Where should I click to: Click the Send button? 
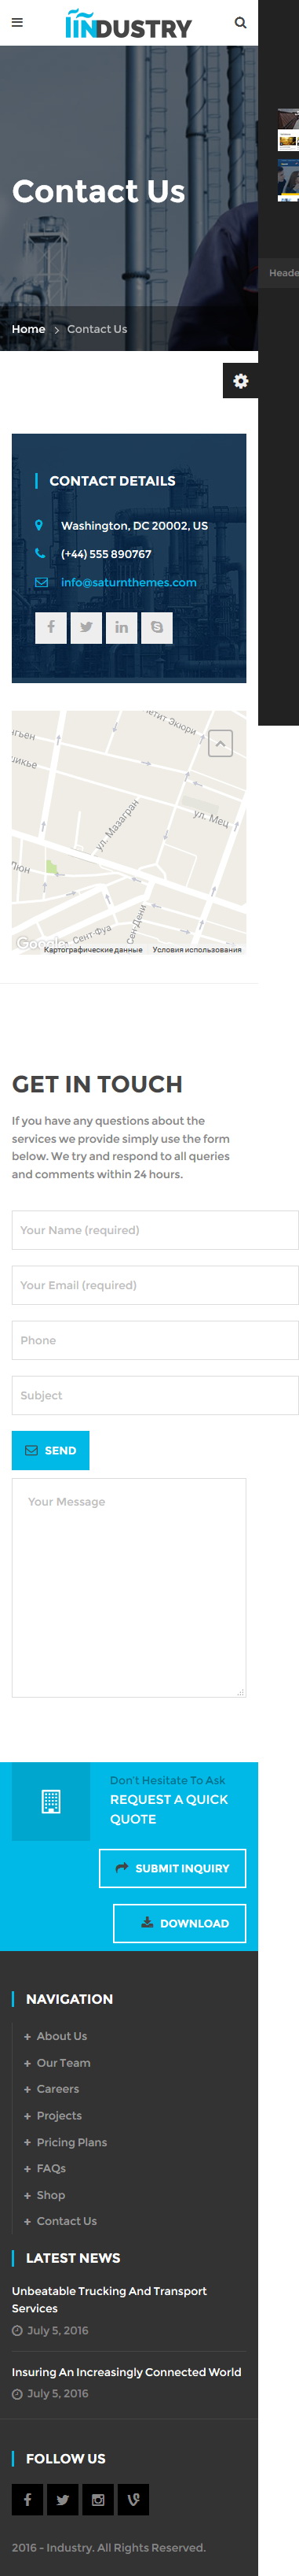tap(51, 1450)
